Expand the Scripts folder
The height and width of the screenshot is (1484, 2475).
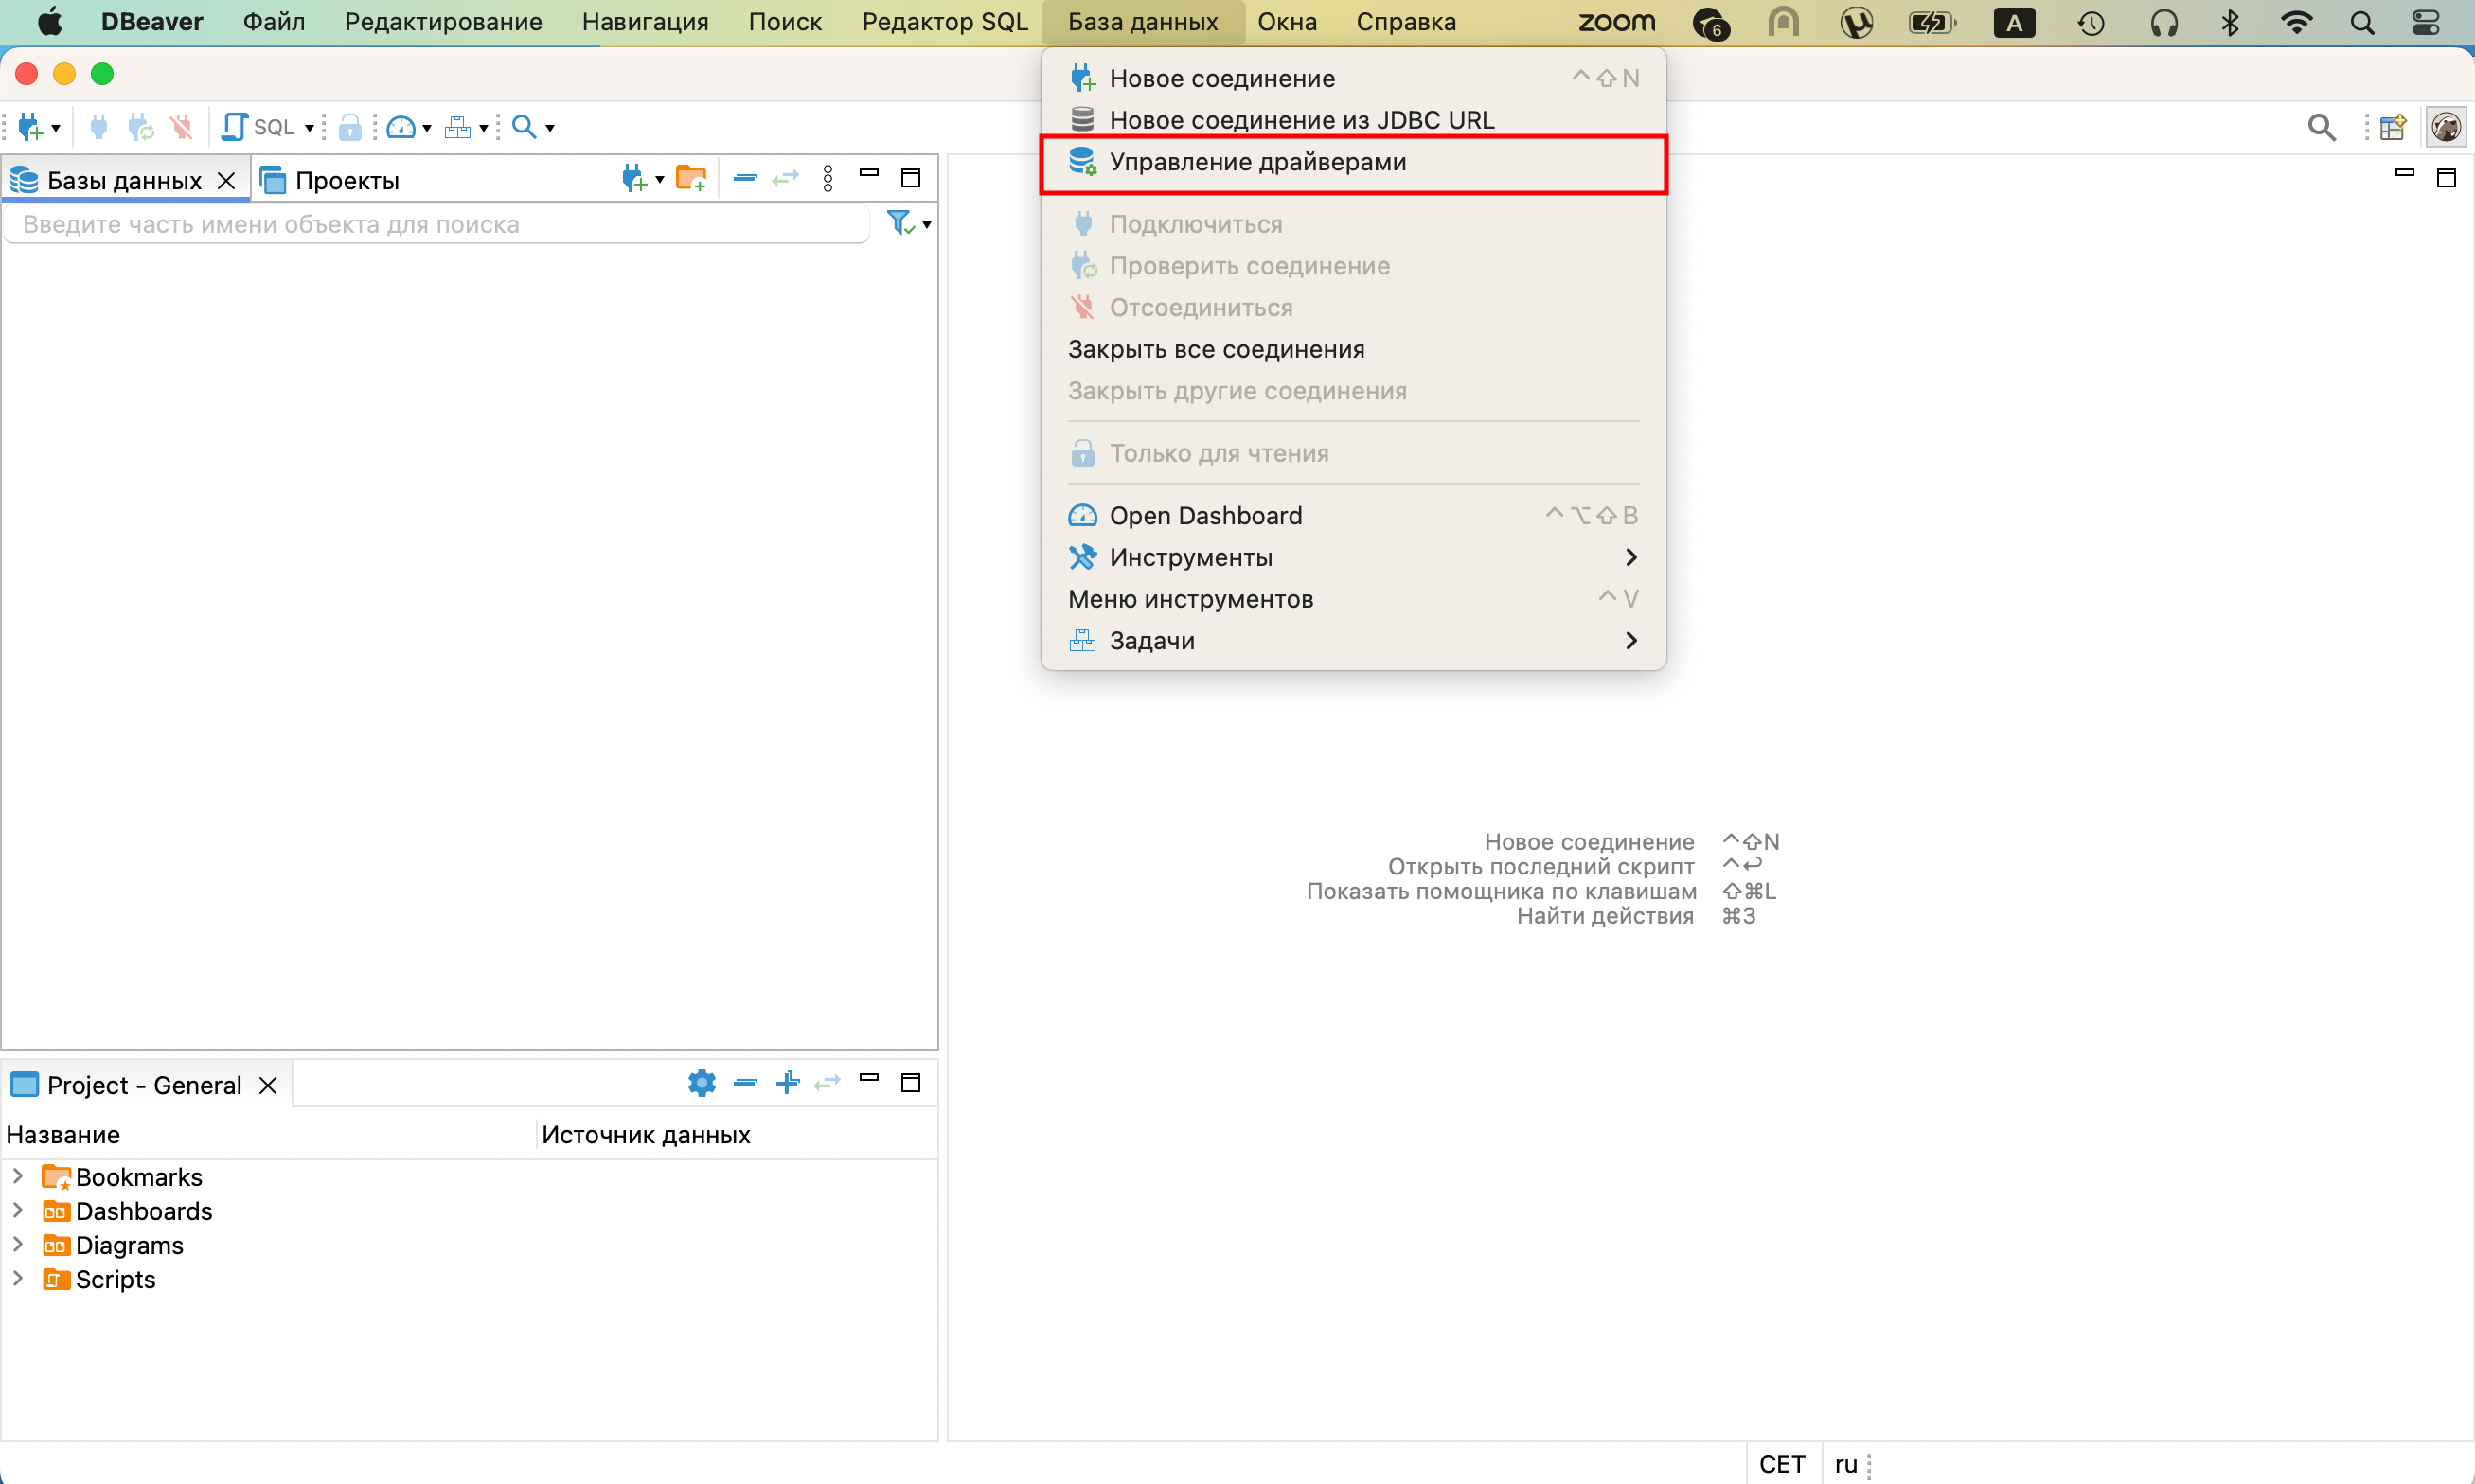click(x=18, y=1278)
